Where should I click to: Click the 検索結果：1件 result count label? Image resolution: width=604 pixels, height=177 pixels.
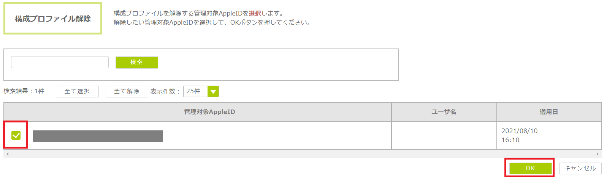tap(24, 91)
